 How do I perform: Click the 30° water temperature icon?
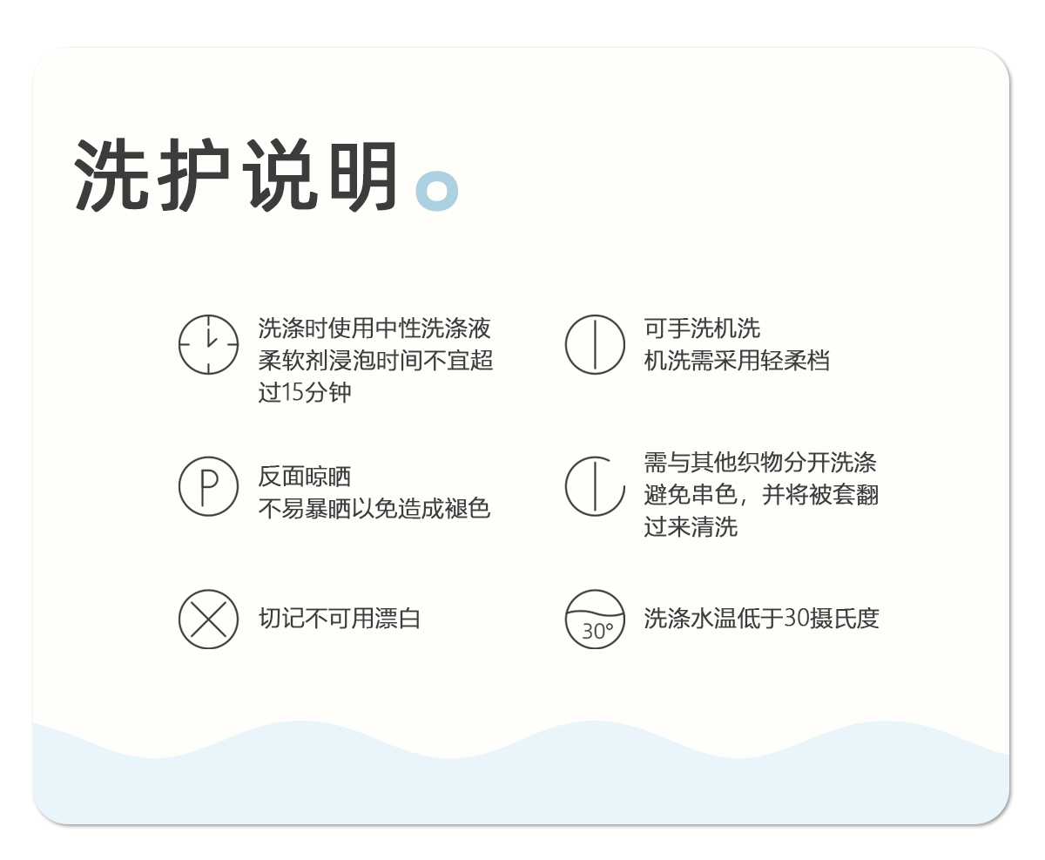coord(595,620)
